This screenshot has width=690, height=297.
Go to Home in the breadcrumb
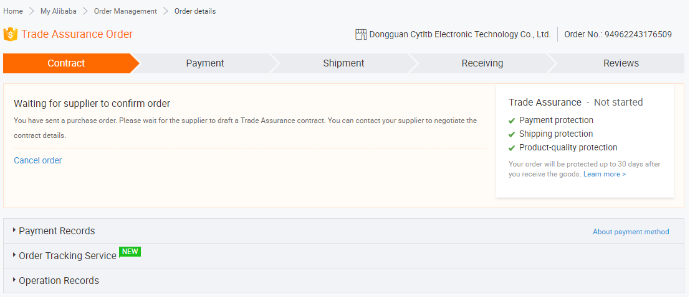click(x=13, y=11)
